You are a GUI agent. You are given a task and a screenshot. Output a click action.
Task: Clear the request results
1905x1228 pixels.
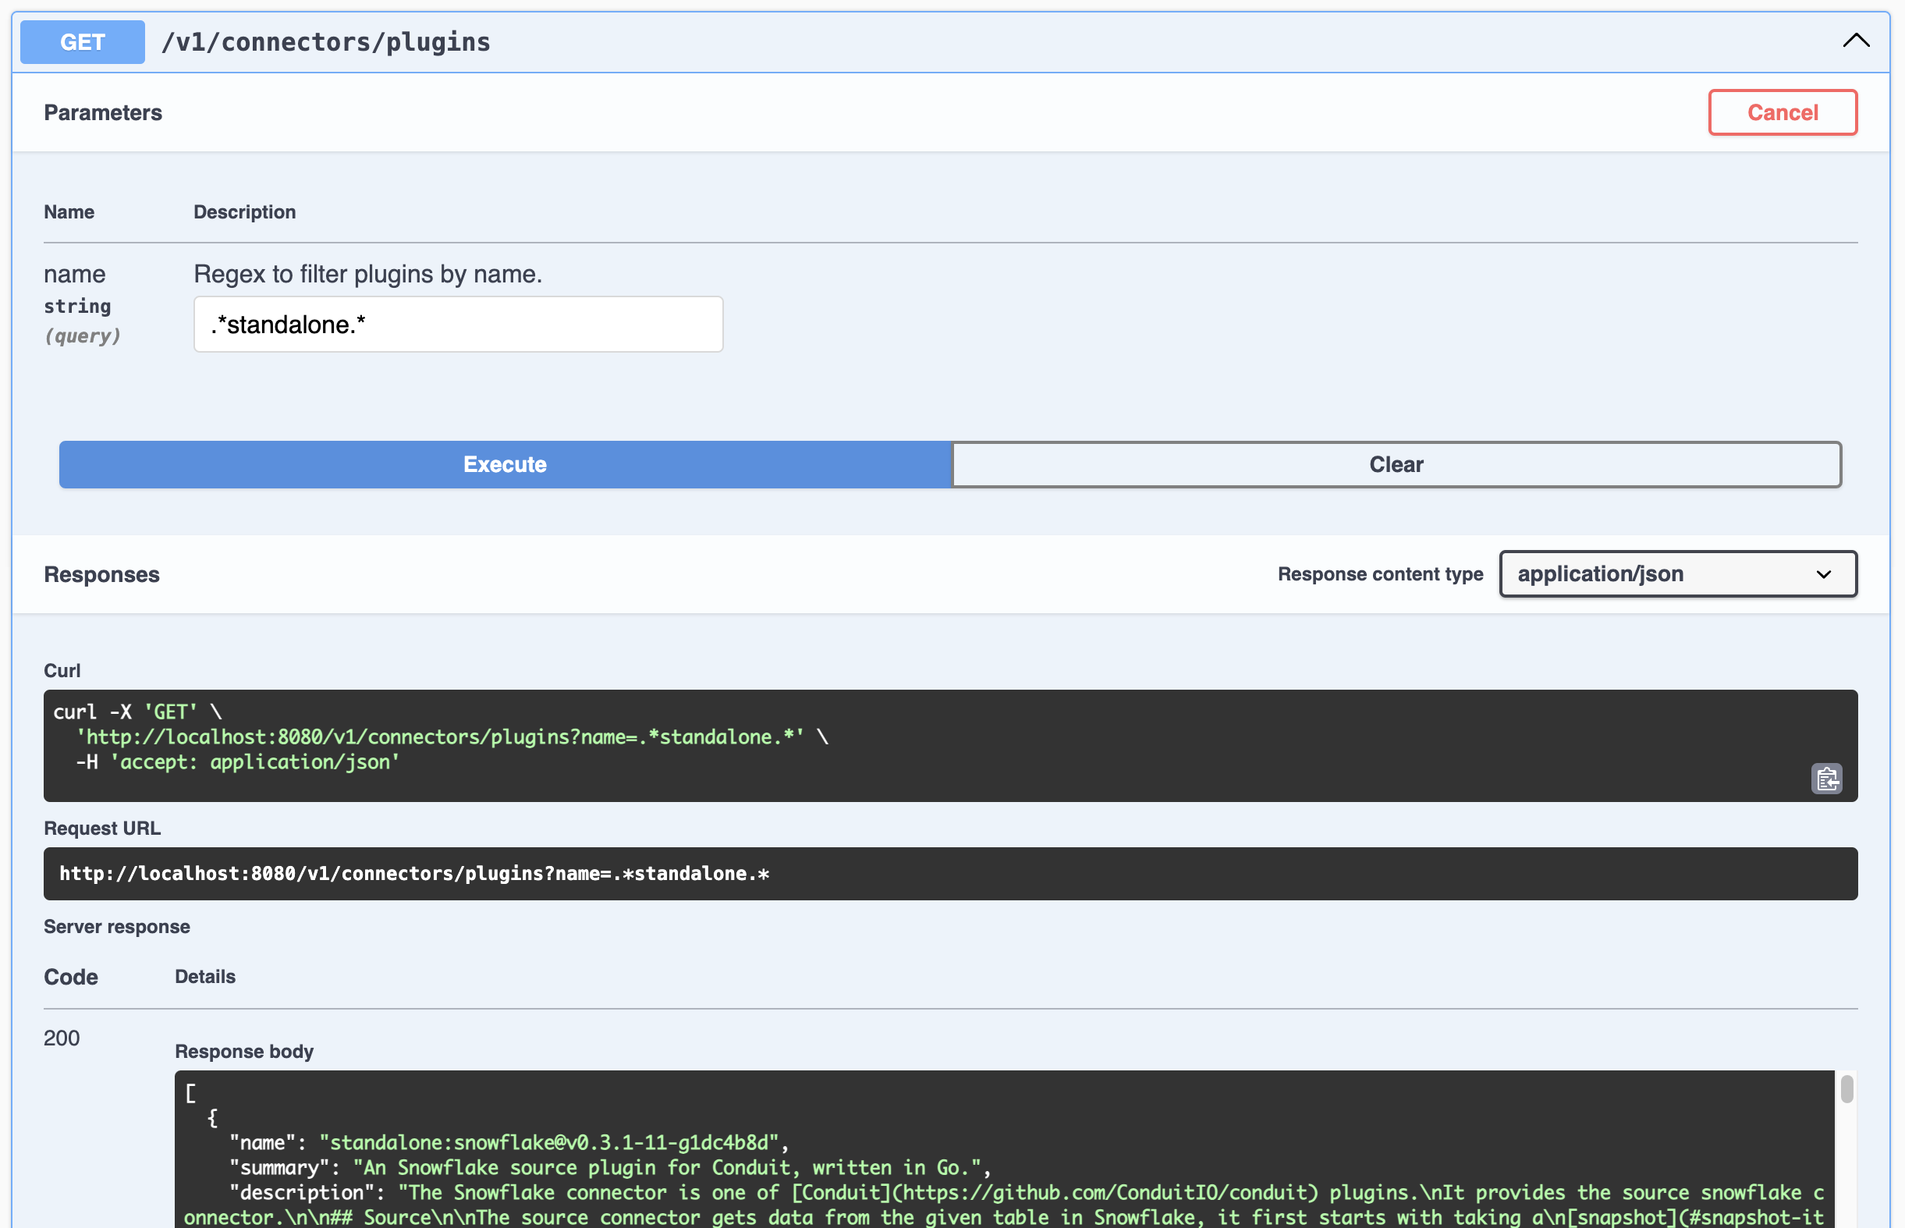pos(1395,464)
